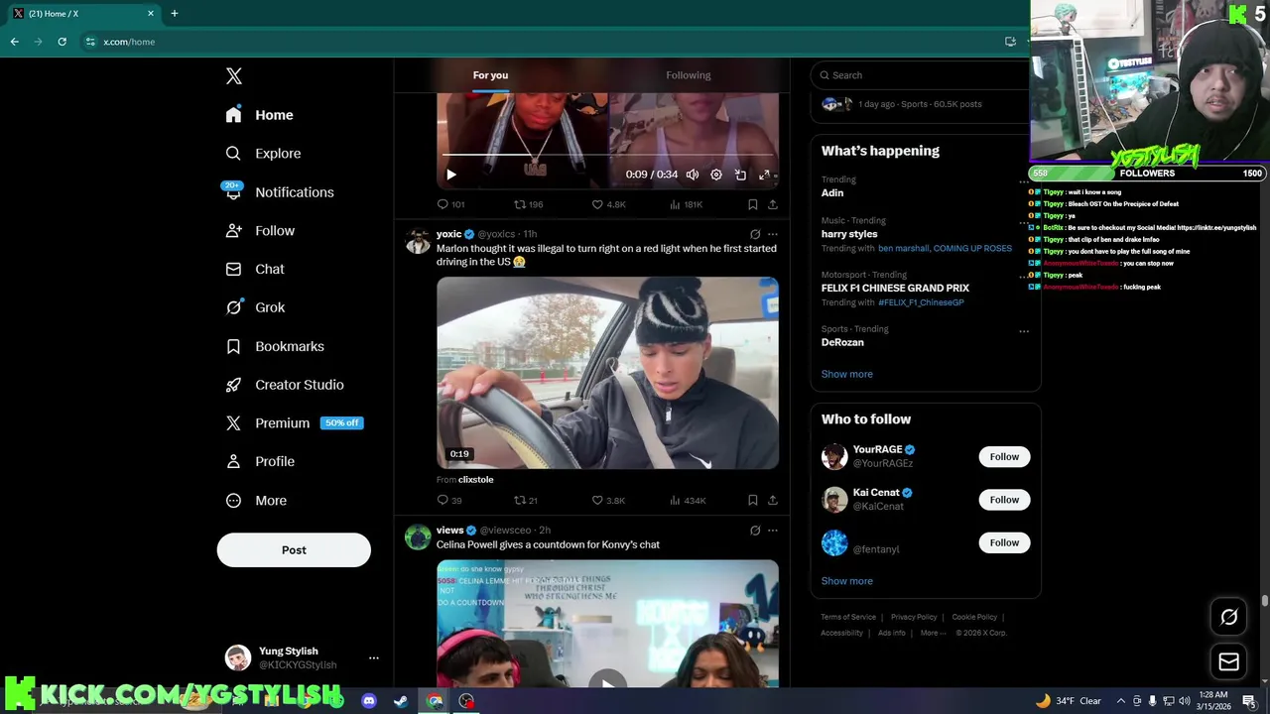
Task: Open Notifications in the sidebar
Action: pyautogui.click(x=280, y=192)
